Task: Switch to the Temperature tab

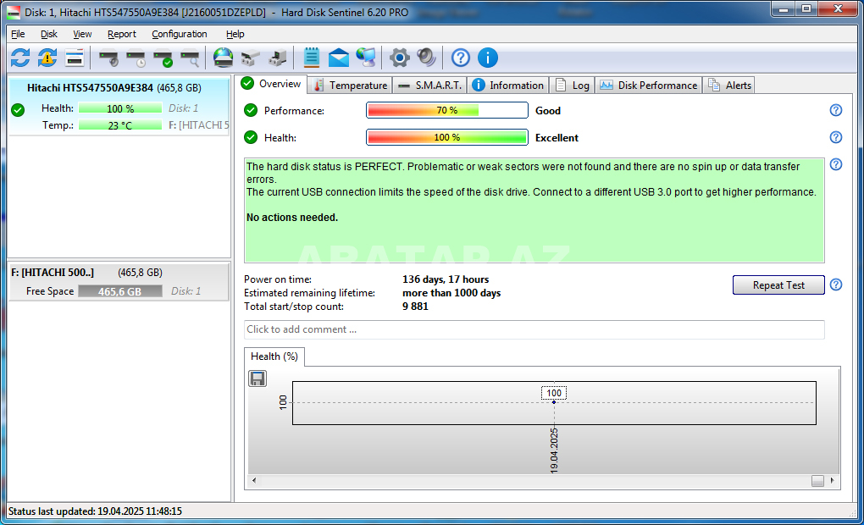Action: pyautogui.click(x=351, y=86)
